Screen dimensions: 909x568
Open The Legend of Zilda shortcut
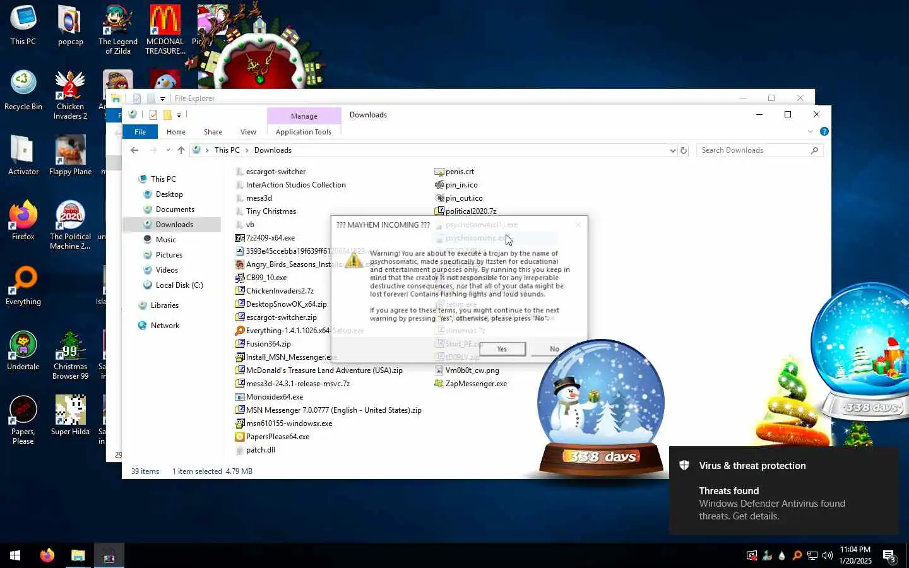118,29
